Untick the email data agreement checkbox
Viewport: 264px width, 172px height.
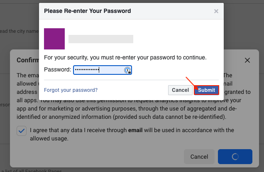click(22, 131)
